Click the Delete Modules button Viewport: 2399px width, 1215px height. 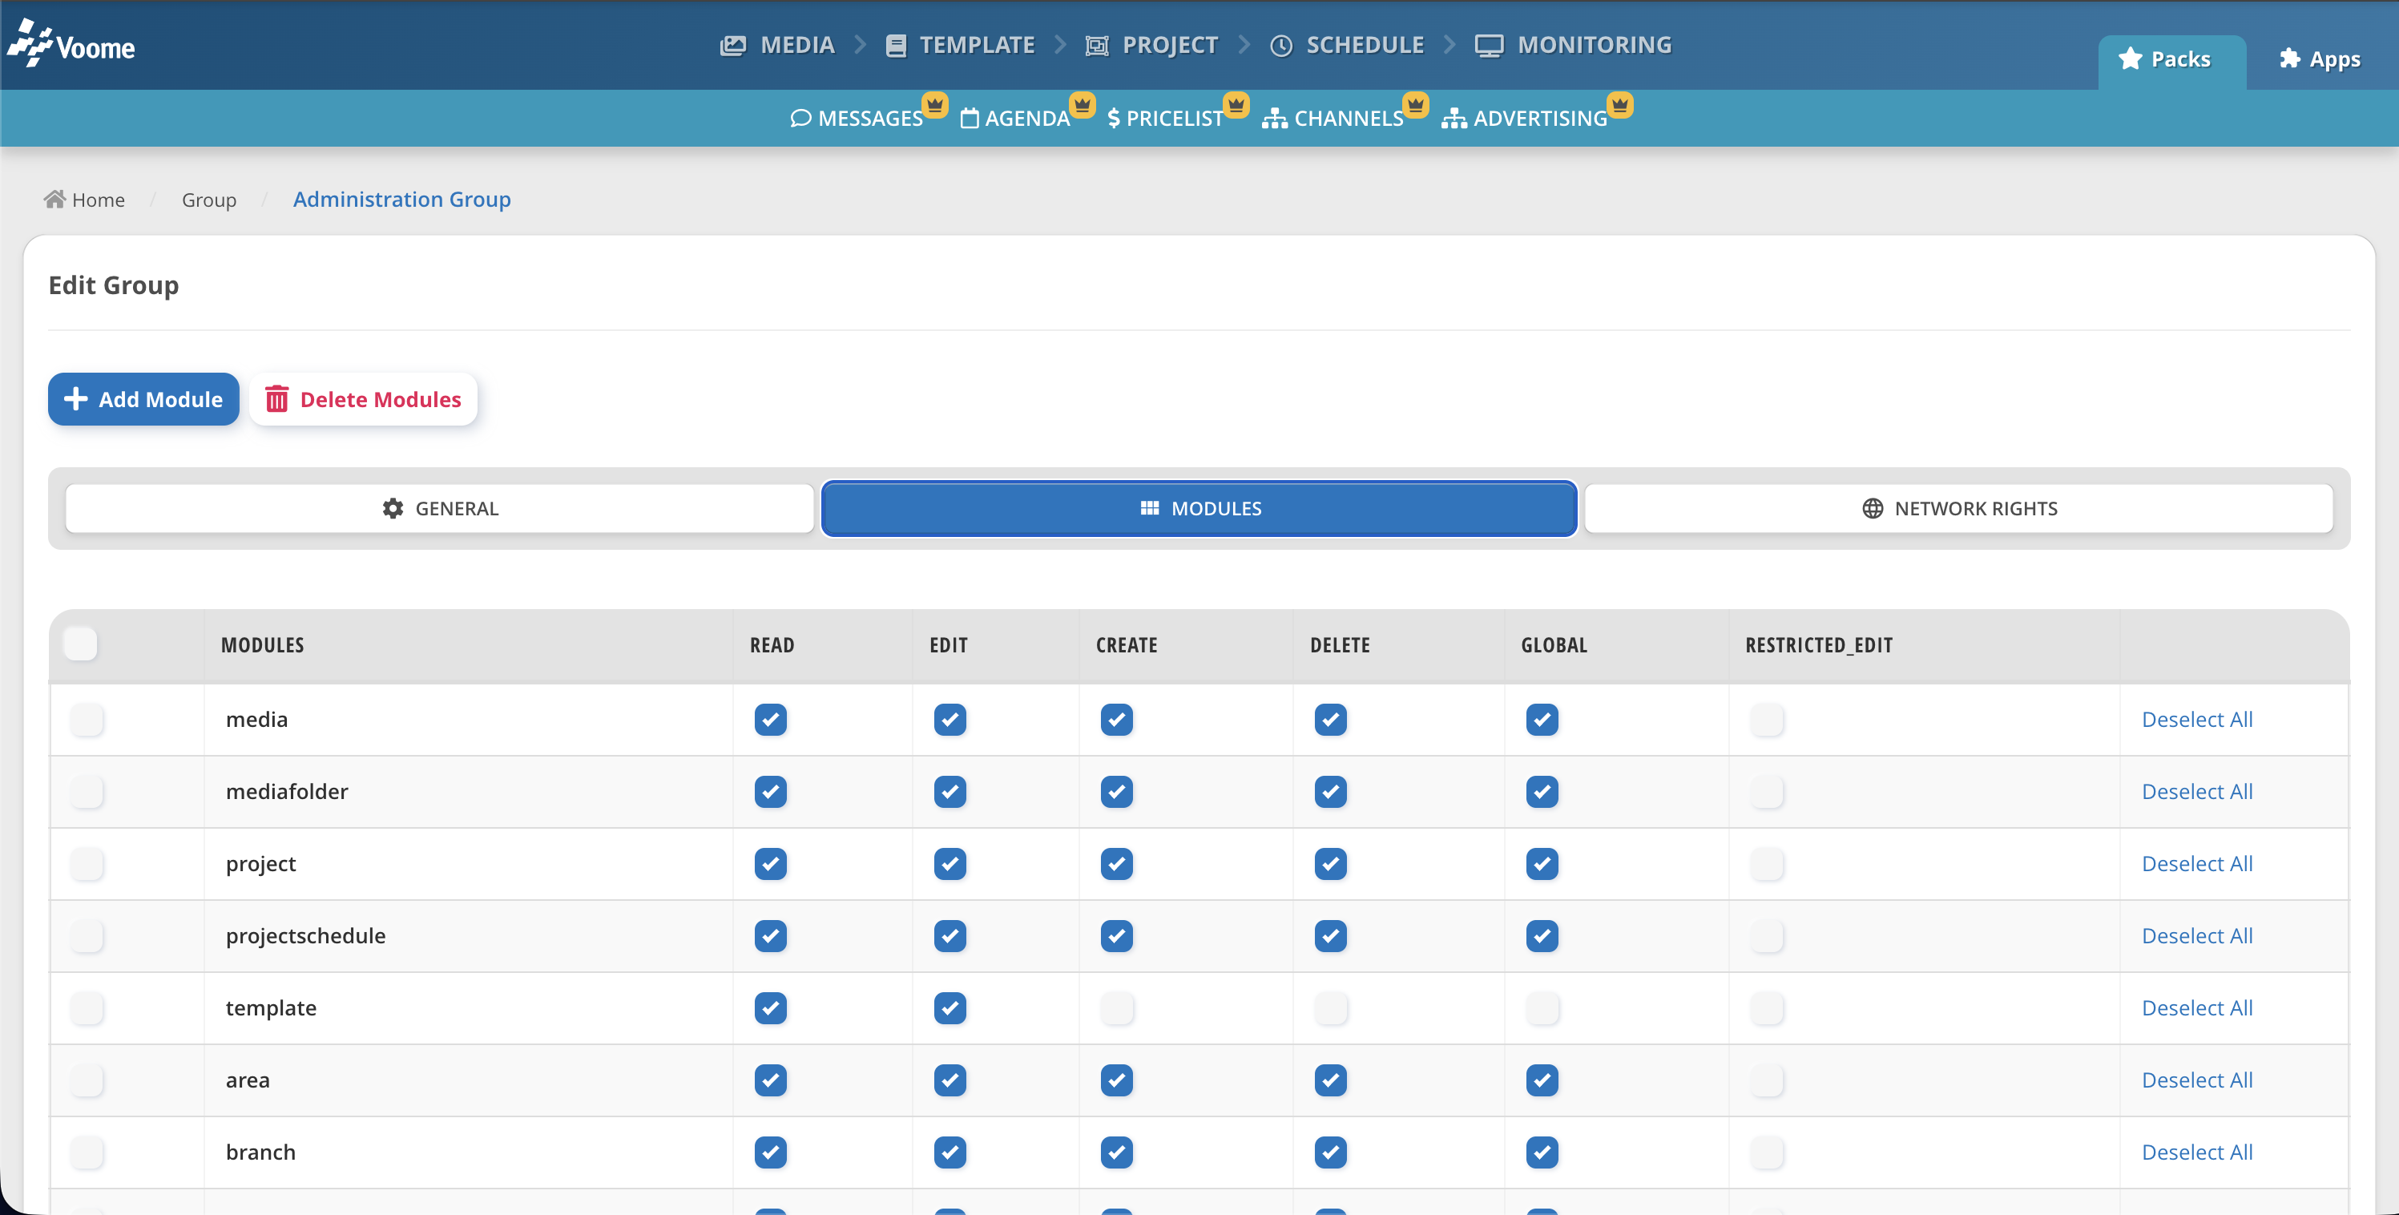click(x=363, y=399)
